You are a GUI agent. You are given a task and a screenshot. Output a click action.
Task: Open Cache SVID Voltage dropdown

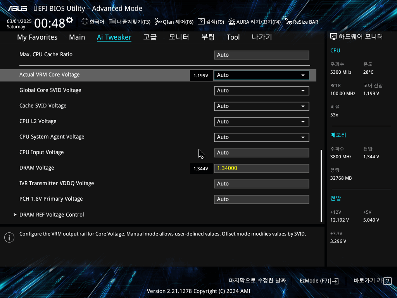coord(262,106)
